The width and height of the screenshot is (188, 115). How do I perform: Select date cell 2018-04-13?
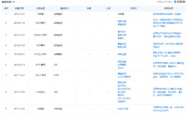pos(19,65)
